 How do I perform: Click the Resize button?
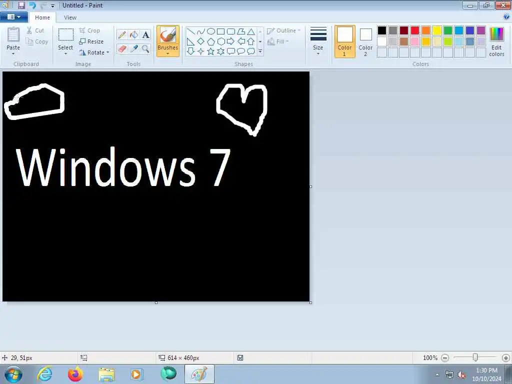[x=91, y=41]
